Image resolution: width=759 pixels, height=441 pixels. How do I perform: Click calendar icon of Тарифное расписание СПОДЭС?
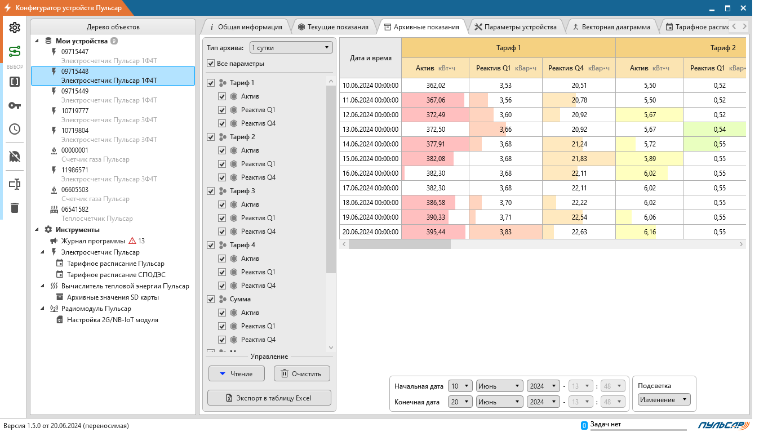point(60,275)
